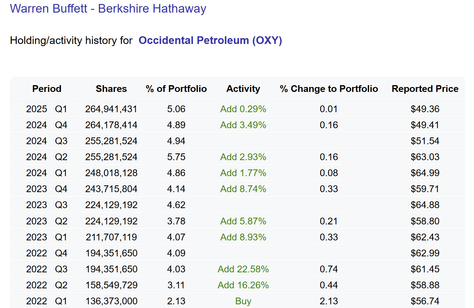Click the Shares column header

pyautogui.click(x=111, y=89)
